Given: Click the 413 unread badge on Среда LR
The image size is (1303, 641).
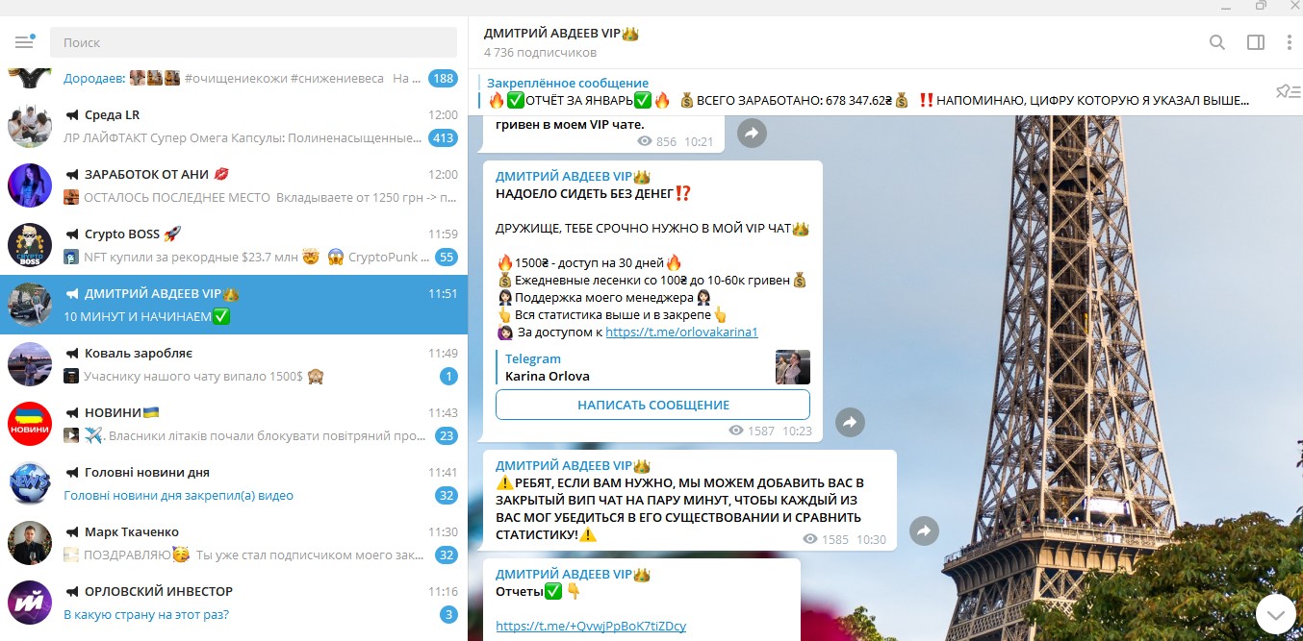Looking at the screenshot, I should pos(443,138).
